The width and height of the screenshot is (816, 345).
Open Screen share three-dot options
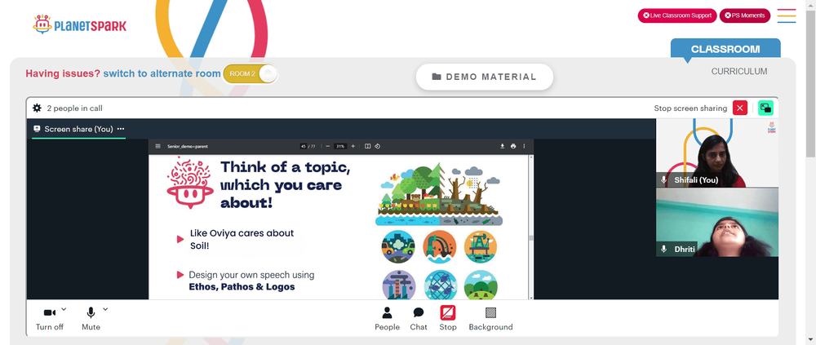click(121, 129)
